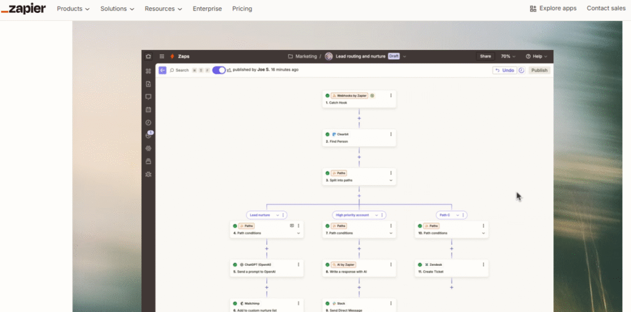The image size is (631, 312).
Task: Select the Zendesk Create Ticket step
Action: [452, 268]
